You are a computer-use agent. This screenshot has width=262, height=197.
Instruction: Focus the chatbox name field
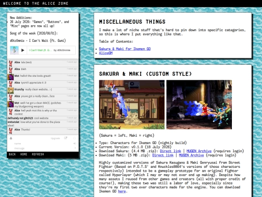pyautogui.click(x=43, y=143)
